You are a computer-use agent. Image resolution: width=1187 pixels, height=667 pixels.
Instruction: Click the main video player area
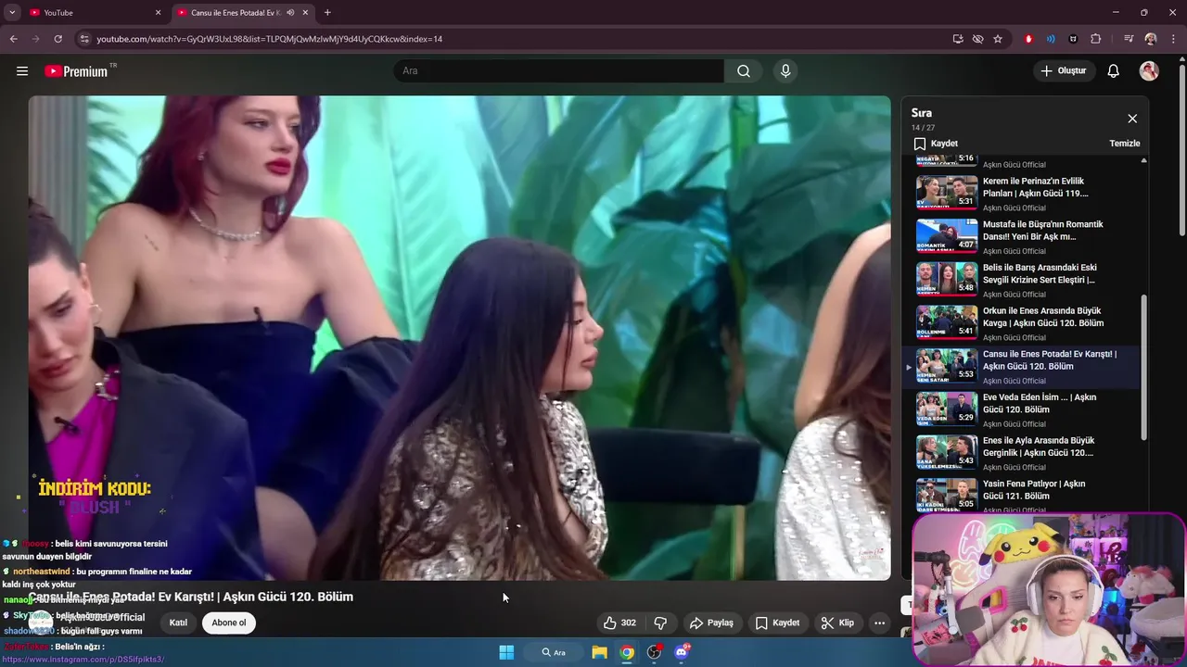pos(459,338)
